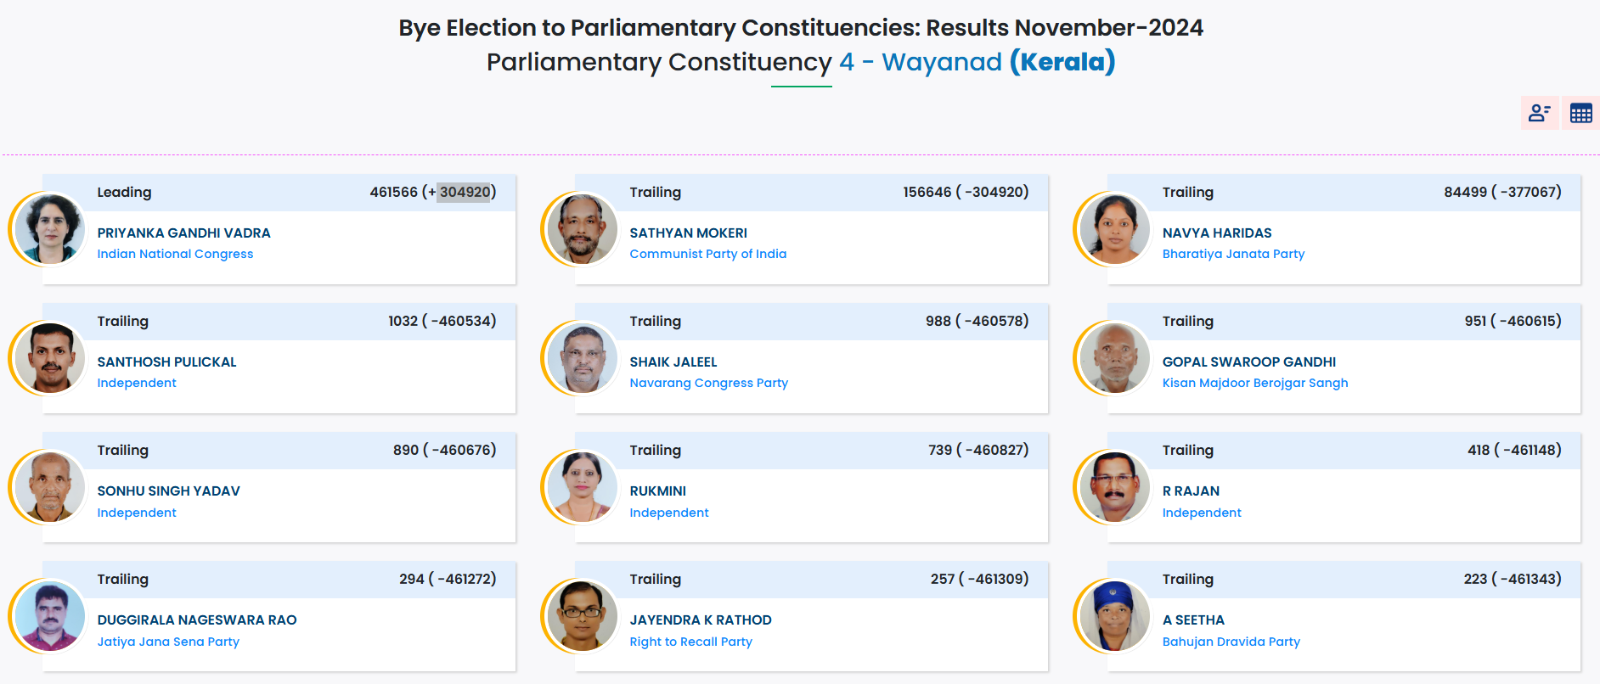Select the name SHAIK JALEEL
The height and width of the screenshot is (684, 1600).
pyautogui.click(x=673, y=362)
